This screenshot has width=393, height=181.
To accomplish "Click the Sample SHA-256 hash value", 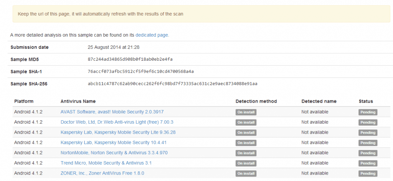I will 172,84.
